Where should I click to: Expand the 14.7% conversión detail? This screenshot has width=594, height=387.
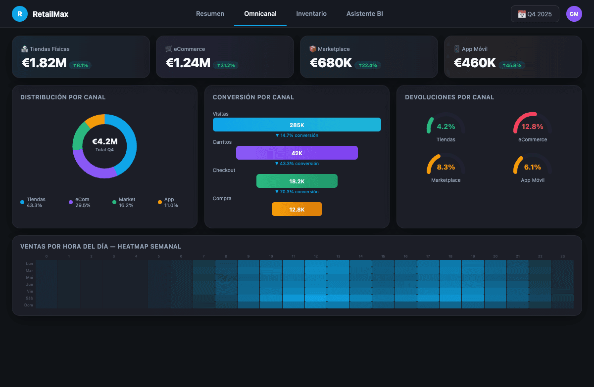point(297,135)
